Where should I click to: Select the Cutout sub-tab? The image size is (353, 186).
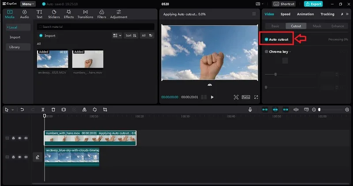(296, 26)
